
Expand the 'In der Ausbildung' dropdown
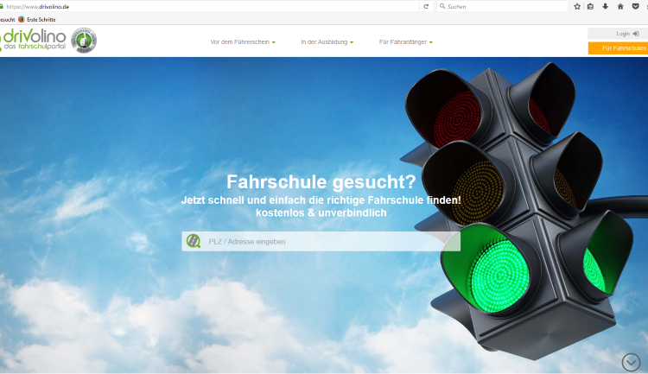click(x=327, y=41)
